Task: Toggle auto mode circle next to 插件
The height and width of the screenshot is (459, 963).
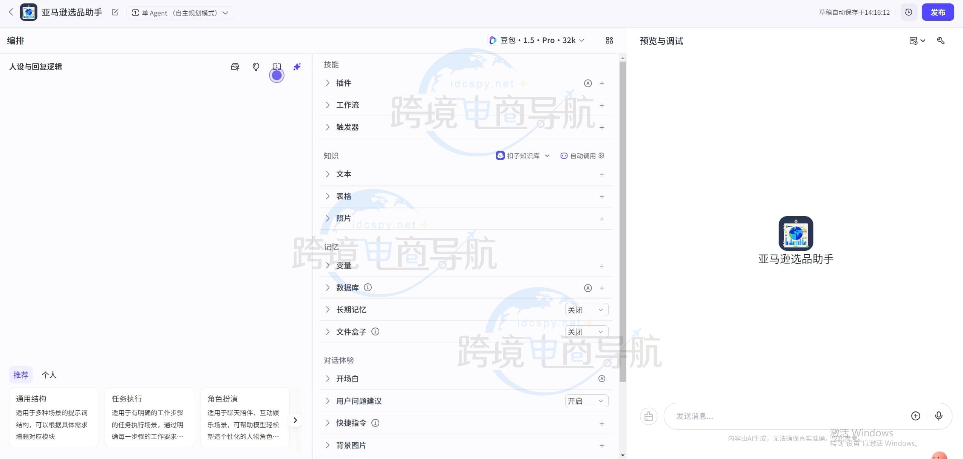Action: click(x=588, y=83)
